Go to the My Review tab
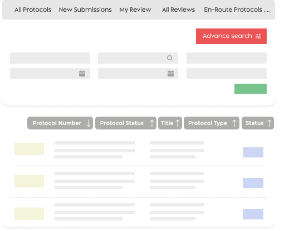The height and width of the screenshot is (231, 299). [135, 9]
